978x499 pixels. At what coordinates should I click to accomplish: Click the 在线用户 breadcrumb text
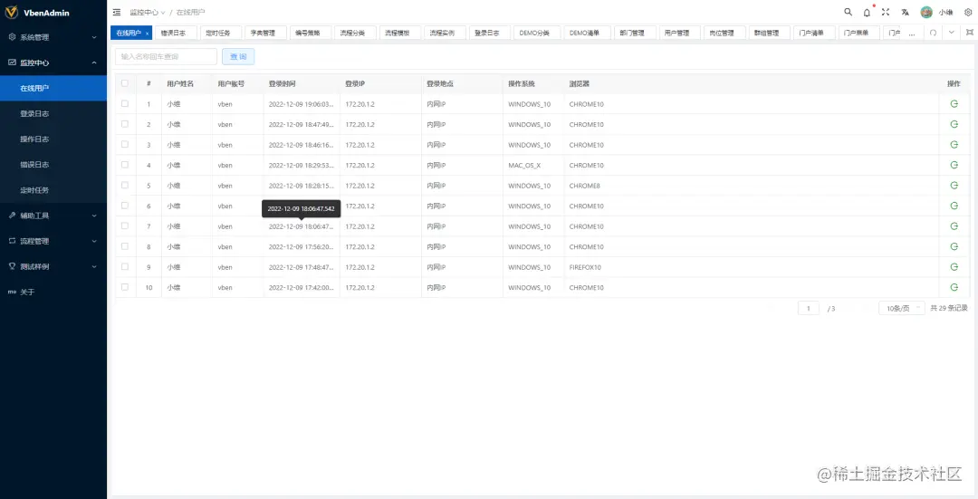[190, 13]
